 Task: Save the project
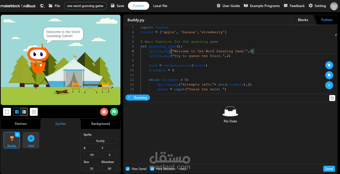click(117, 6)
